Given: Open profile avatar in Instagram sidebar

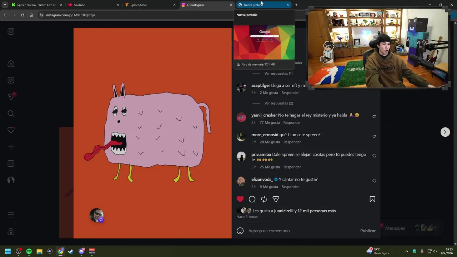Looking at the screenshot, I should click(x=11, y=180).
